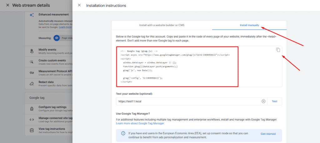The width and height of the screenshot is (320, 143).
Task: Close the Web stream details page
Action: point(7,5)
